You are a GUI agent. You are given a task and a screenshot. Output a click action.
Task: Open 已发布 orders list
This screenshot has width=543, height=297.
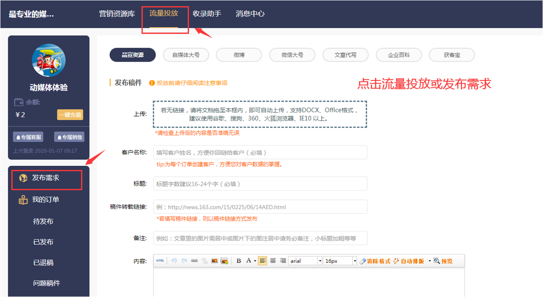[x=43, y=242]
